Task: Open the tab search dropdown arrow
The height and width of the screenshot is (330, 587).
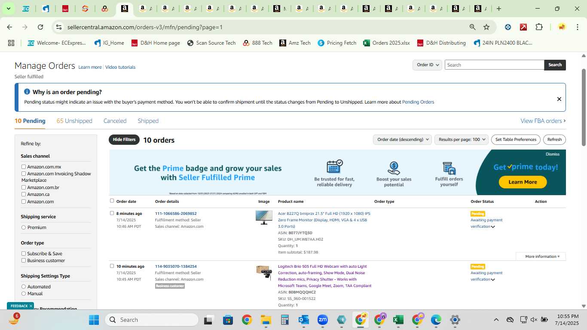Action: coord(8,9)
